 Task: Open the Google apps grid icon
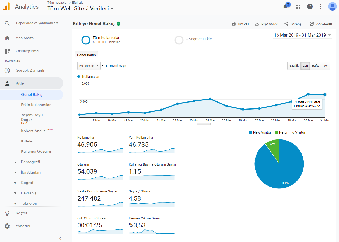click(x=298, y=7)
